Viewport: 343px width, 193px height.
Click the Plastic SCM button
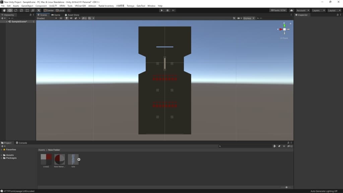click(278, 10)
